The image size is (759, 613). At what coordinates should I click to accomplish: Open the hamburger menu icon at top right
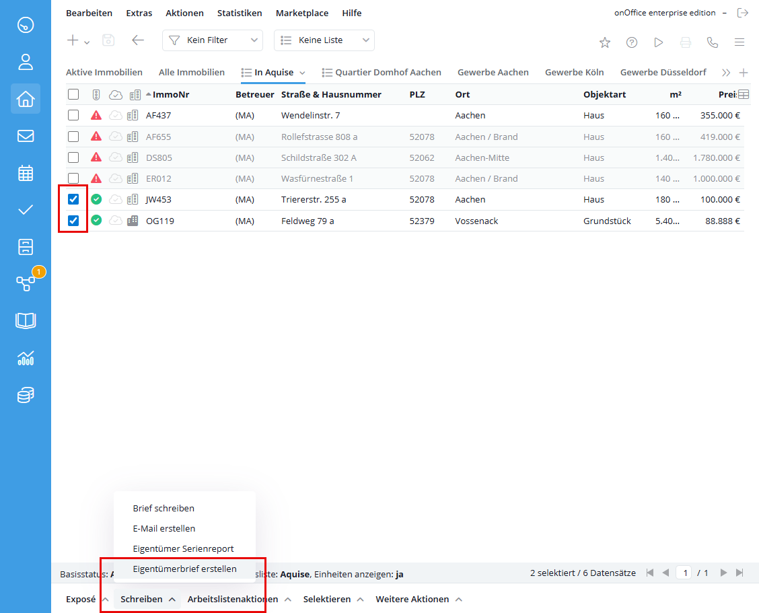739,42
